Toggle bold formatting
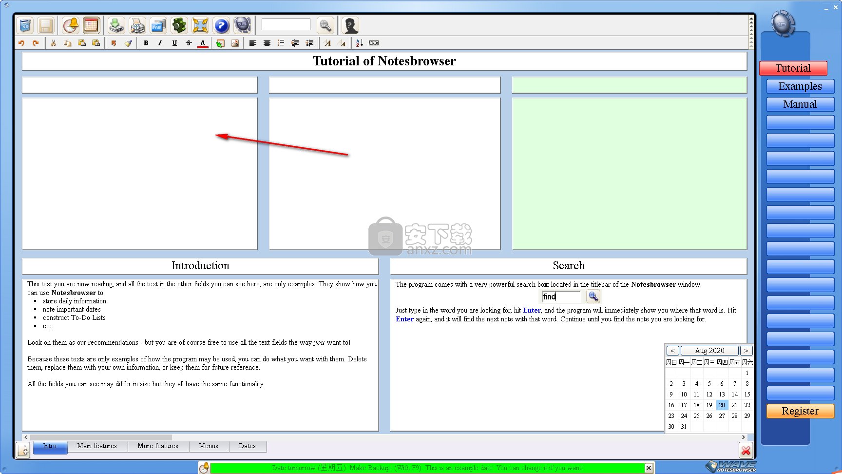 146,43
